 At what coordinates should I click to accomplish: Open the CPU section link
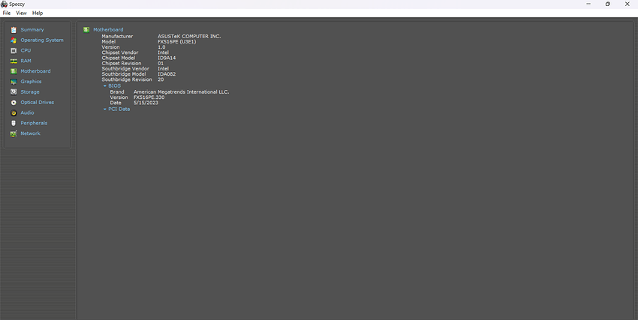[26, 50]
